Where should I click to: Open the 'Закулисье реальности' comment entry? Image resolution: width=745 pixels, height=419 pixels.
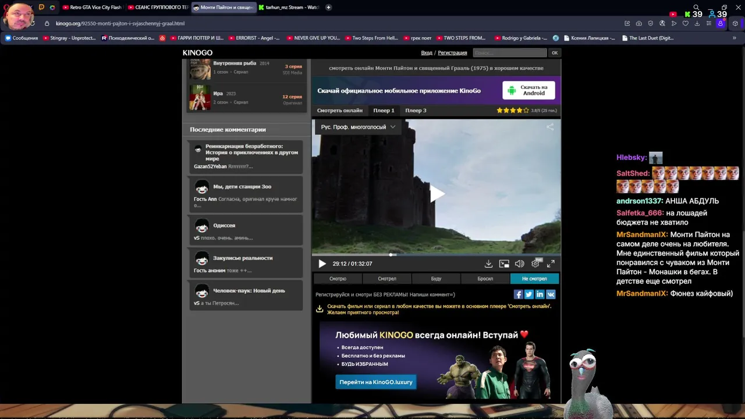(245, 263)
